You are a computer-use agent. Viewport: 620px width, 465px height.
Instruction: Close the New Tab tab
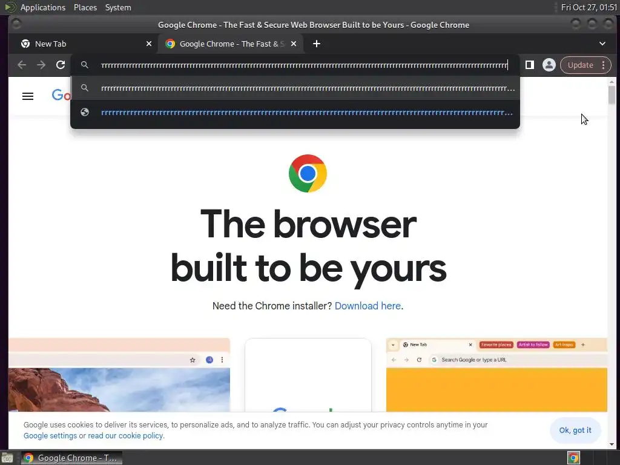[149, 44]
